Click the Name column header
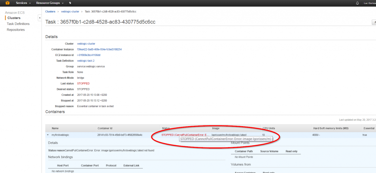This screenshot has height=173, width=376. point(55,128)
